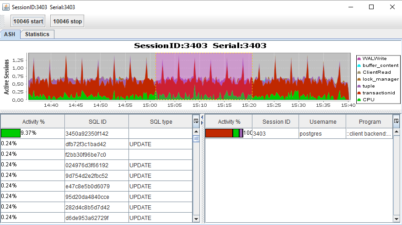Select SQL ID 95d20da4840cce cell
The width and height of the screenshot is (402, 225).
pyautogui.click(x=96, y=197)
